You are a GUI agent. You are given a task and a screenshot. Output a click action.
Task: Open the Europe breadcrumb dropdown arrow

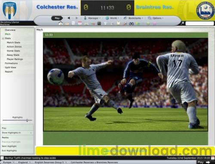coord(13,162)
